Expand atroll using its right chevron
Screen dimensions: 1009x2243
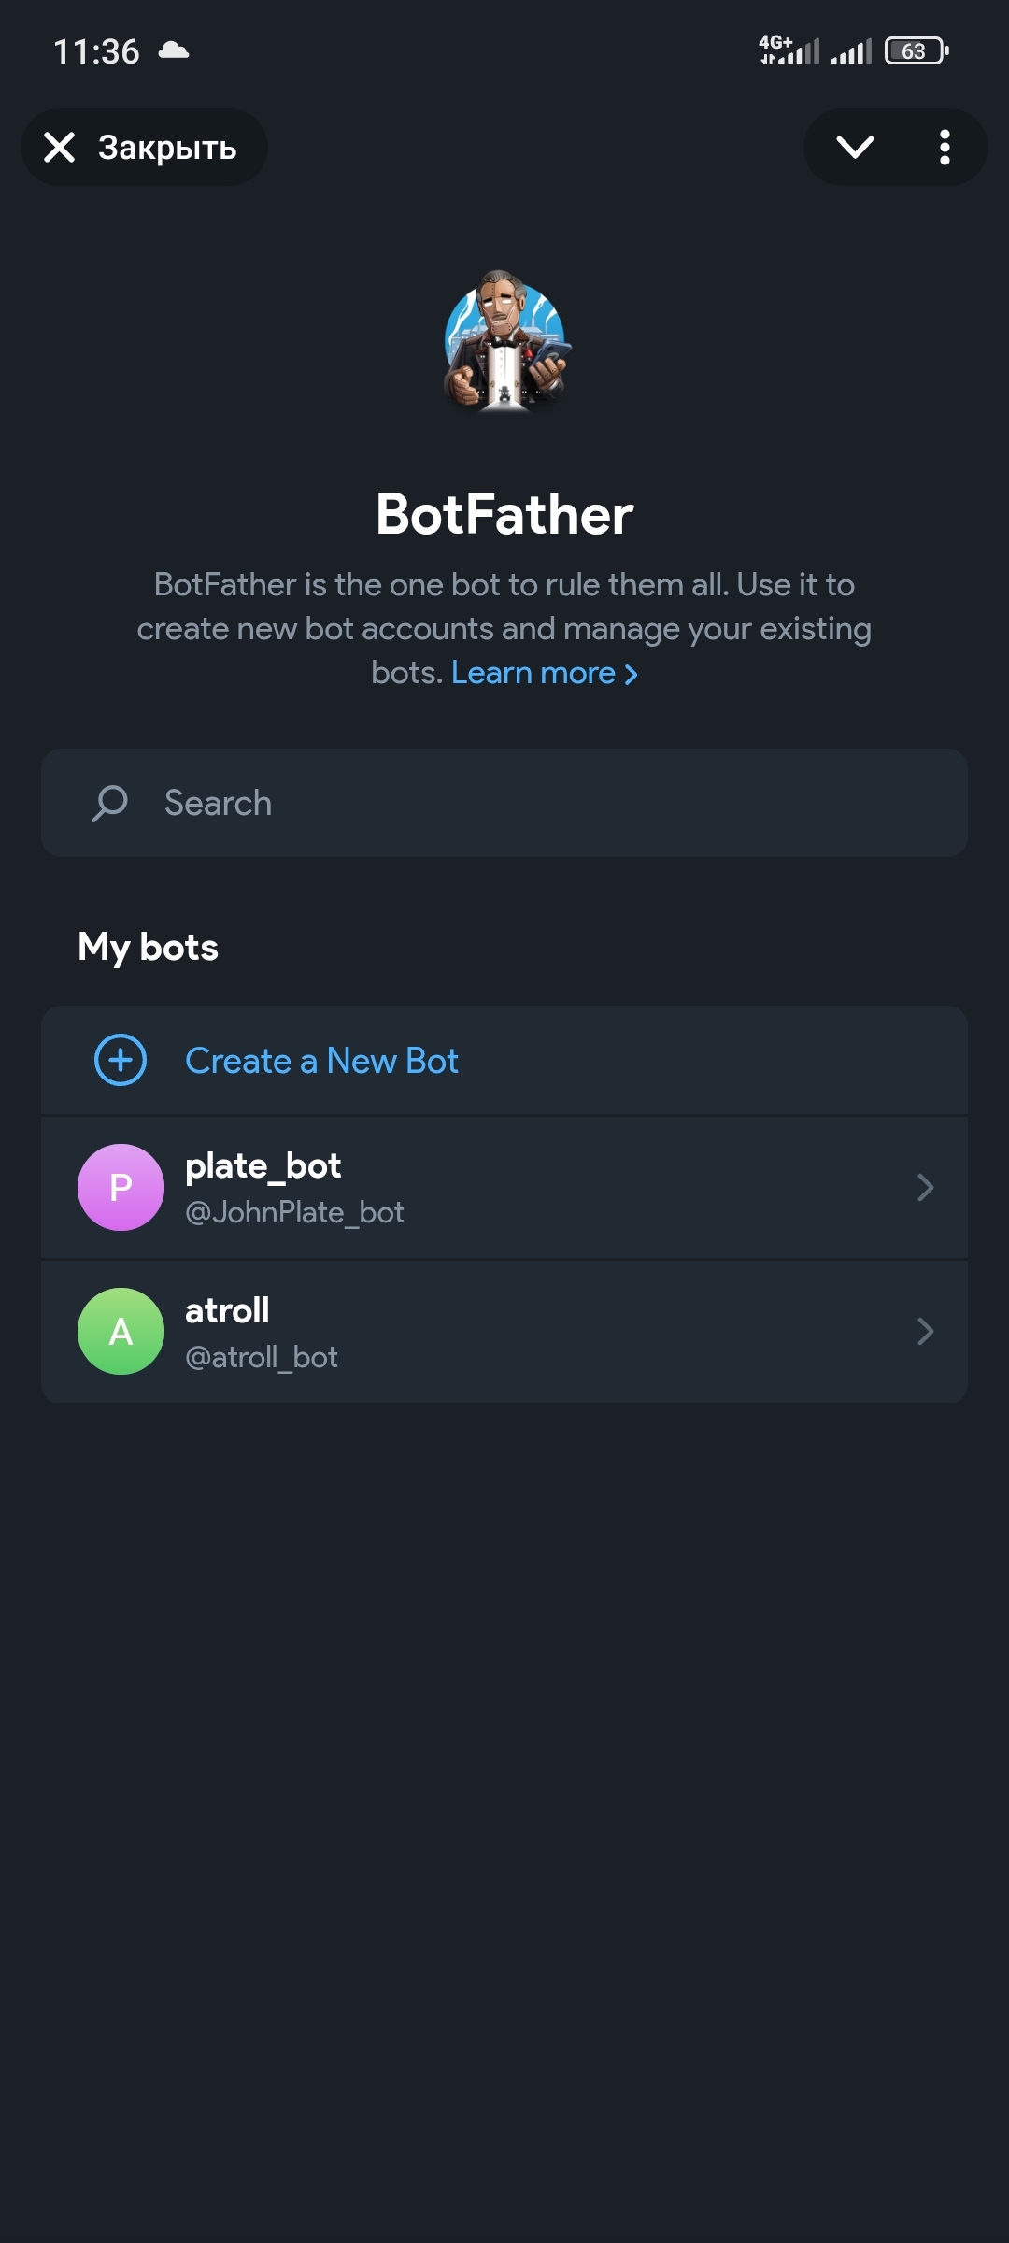click(x=925, y=1331)
